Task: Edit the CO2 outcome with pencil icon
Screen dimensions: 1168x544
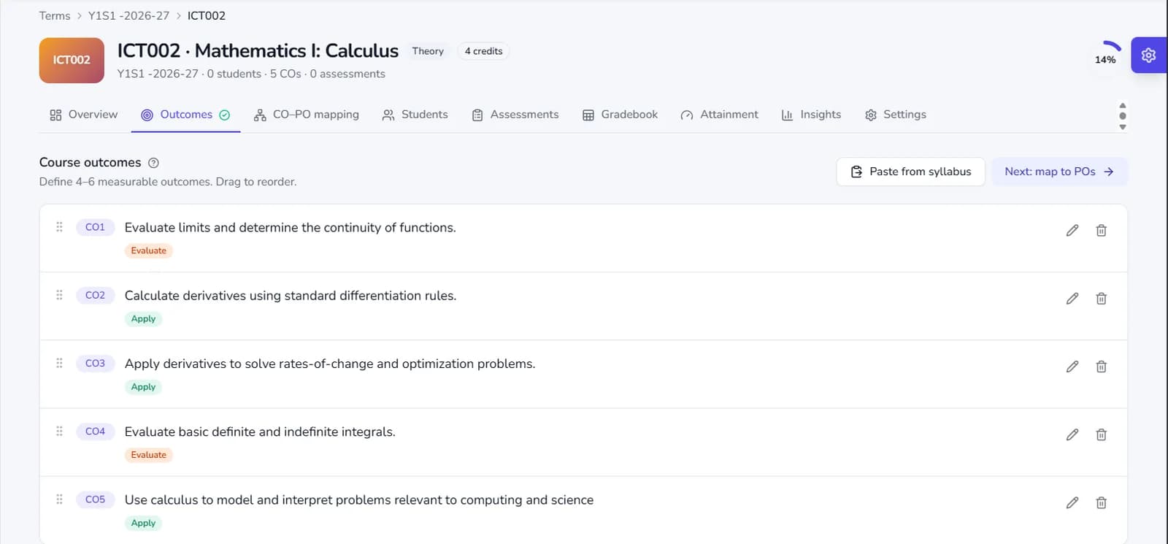Action: (1072, 299)
